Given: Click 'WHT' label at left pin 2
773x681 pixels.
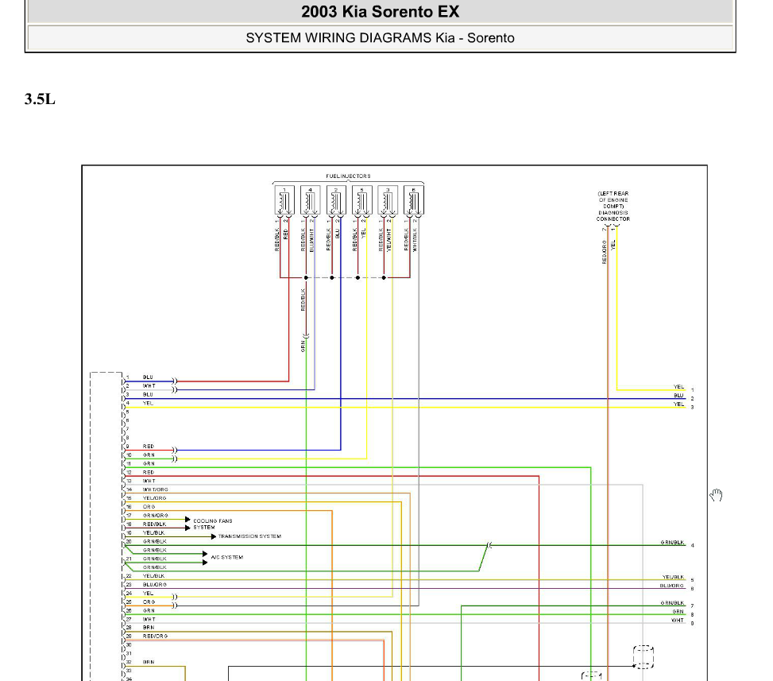Looking at the screenshot, I should point(149,386).
